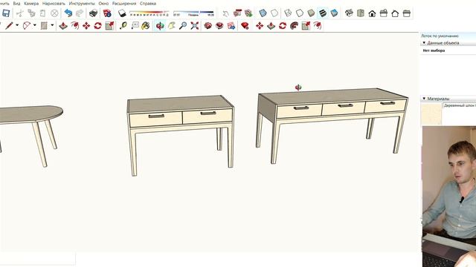Screen dimensions: 476x267
Task: Select Rotate tool beside Follow Me
Action: (x=283, y=26)
